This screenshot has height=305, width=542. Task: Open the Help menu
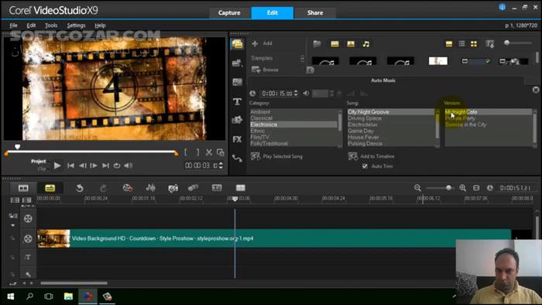click(100, 26)
